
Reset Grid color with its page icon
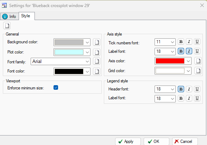[198, 71]
